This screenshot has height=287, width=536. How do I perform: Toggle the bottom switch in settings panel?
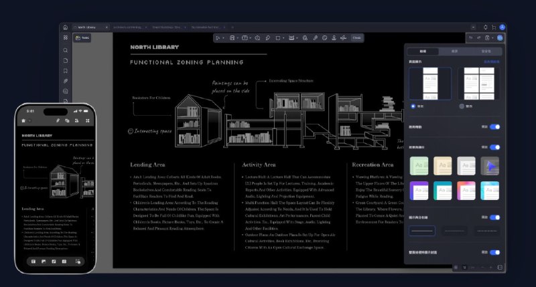coord(494,252)
